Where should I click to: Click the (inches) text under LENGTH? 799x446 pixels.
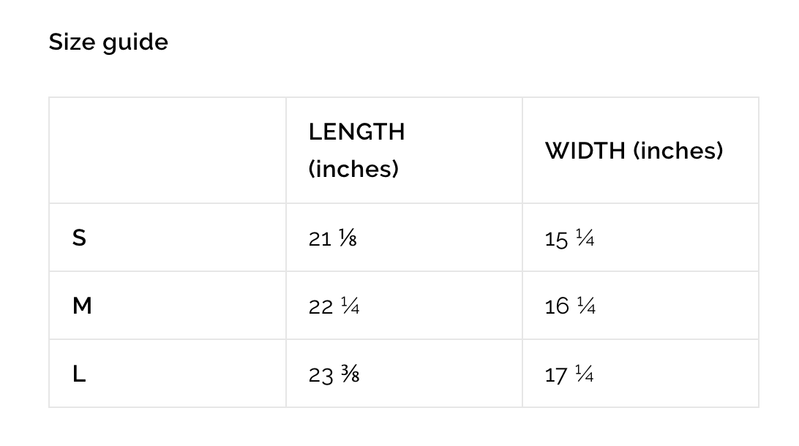[x=353, y=168]
